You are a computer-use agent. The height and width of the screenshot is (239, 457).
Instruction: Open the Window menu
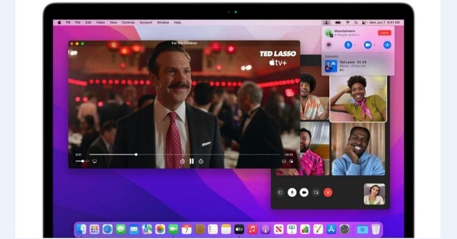(x=163, y=22)
